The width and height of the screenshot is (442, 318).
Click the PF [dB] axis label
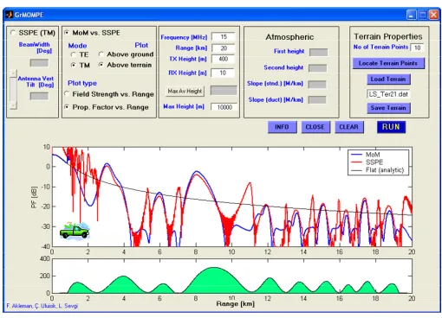click(34, 197)
